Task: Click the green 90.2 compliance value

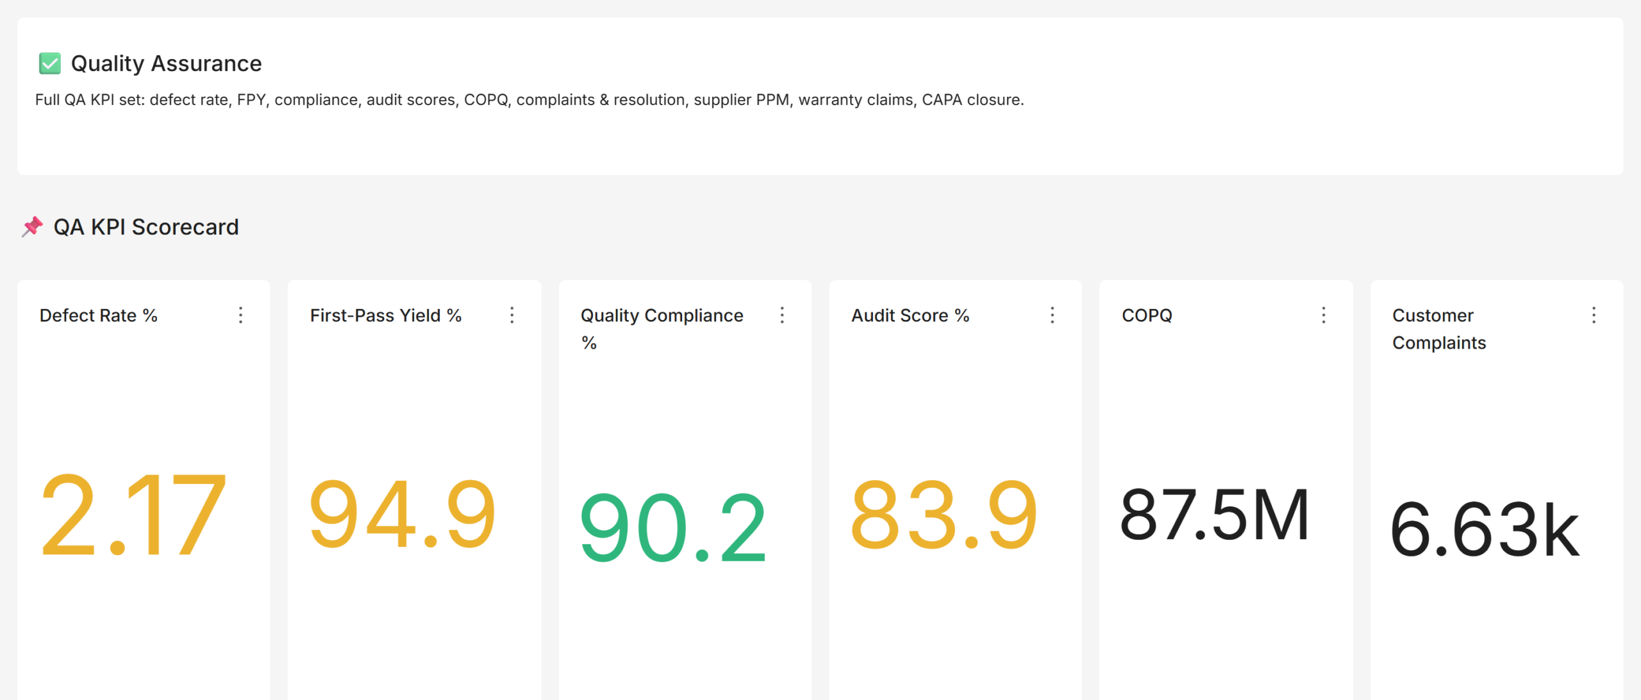Action: pos(673,528)
